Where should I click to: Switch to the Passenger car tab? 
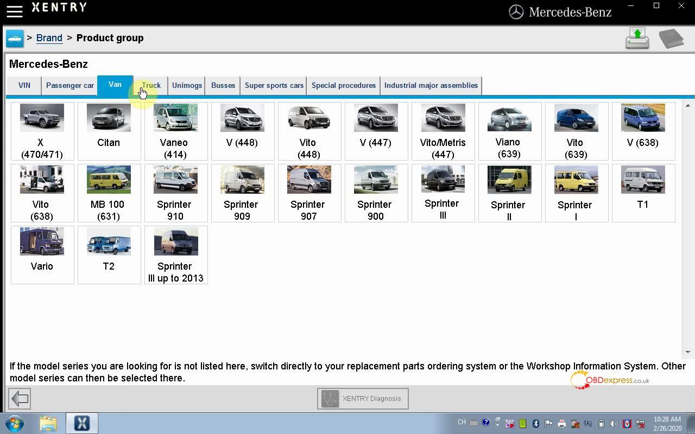[x=69, y=85]
